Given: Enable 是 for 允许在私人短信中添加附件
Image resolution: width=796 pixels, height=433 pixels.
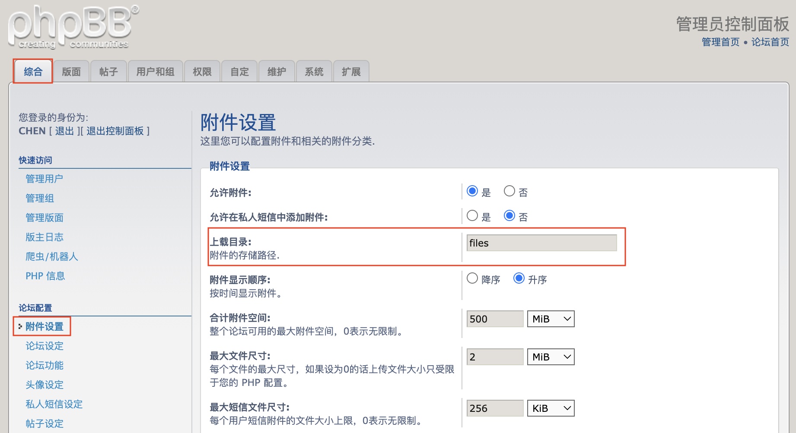Looking at the screenshot, I should pyautogui.click(x=472, y=216).
